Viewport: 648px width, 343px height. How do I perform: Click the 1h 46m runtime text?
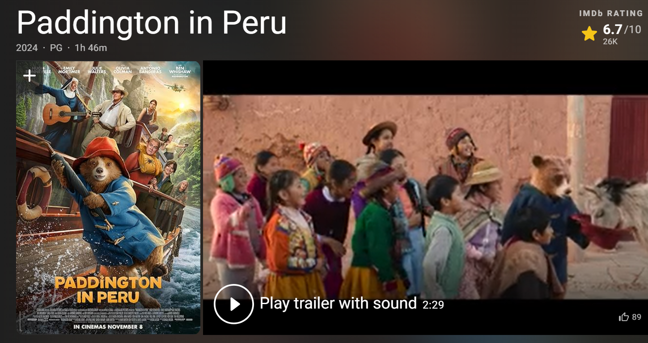click(x=91, y=48)
